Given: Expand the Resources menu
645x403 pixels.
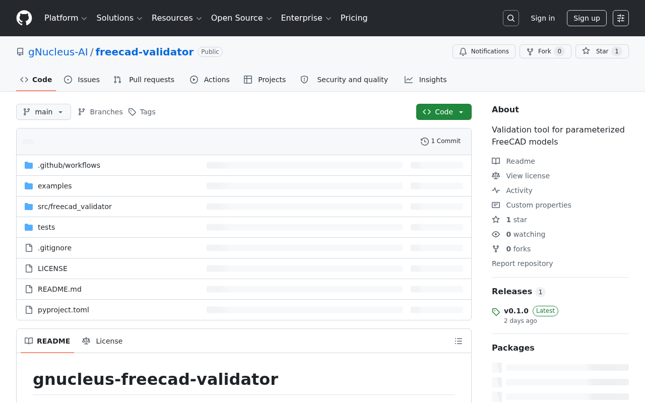Looking at the screenshot, I should 177,18.
